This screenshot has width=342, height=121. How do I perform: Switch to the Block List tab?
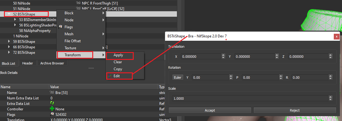coord(9,63)
